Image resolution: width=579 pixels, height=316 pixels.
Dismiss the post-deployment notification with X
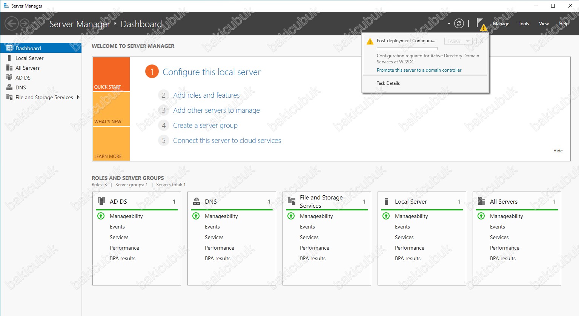pyautogui.click(x=482, y=41)
